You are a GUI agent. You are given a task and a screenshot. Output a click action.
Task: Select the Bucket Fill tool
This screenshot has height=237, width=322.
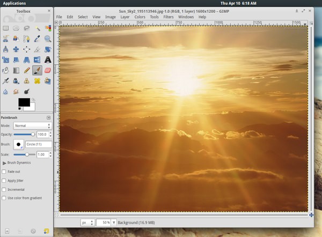click(5, 70)
